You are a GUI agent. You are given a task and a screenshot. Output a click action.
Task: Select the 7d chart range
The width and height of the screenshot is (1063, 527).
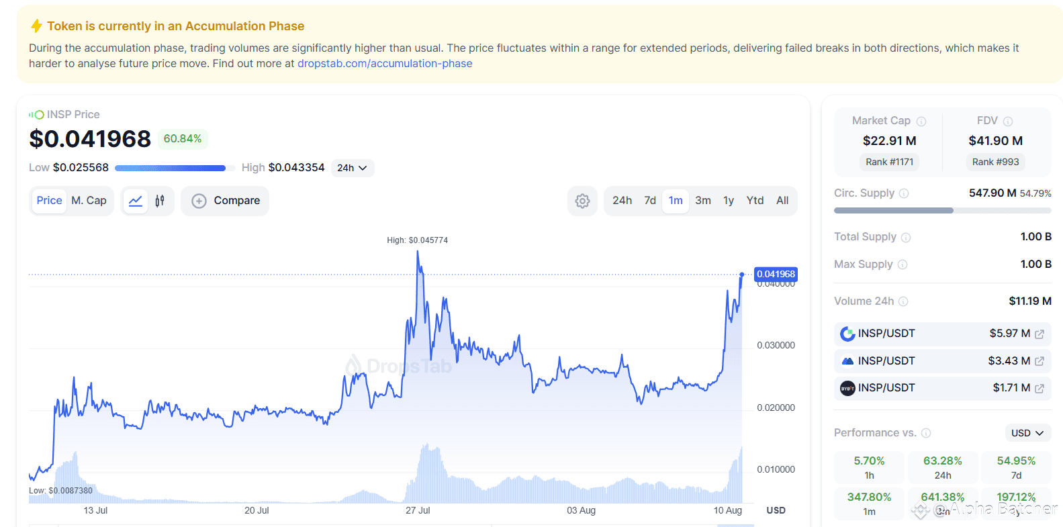[x=650, y=201]
